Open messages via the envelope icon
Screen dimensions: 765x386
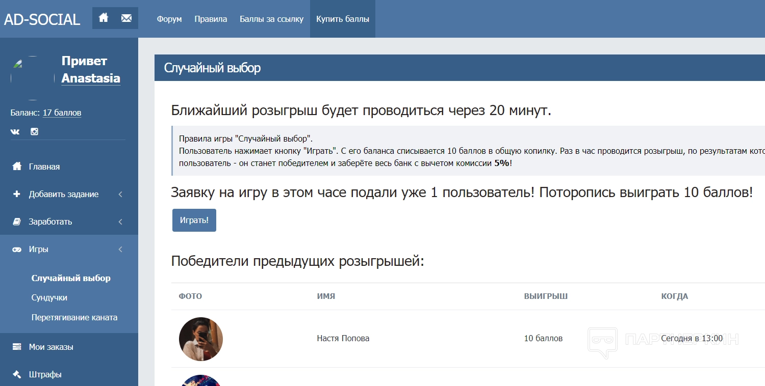[126, 18]
